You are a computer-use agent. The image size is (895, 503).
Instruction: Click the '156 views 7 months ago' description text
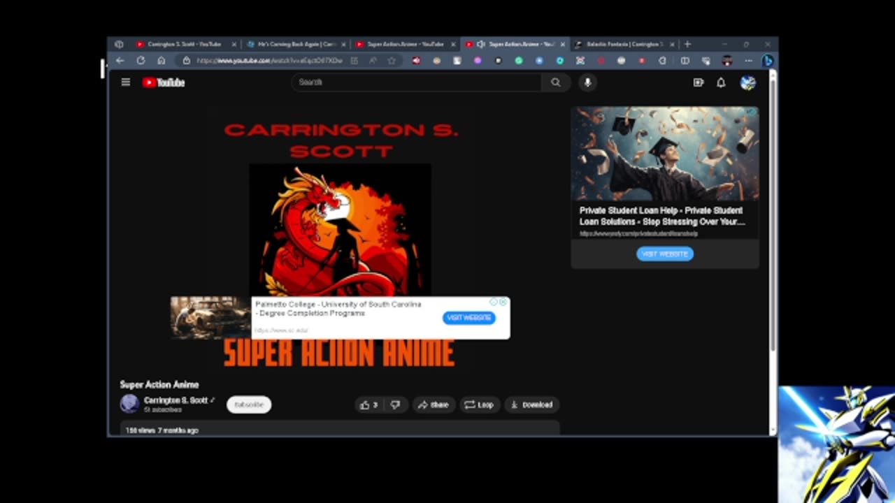(162, 430)
